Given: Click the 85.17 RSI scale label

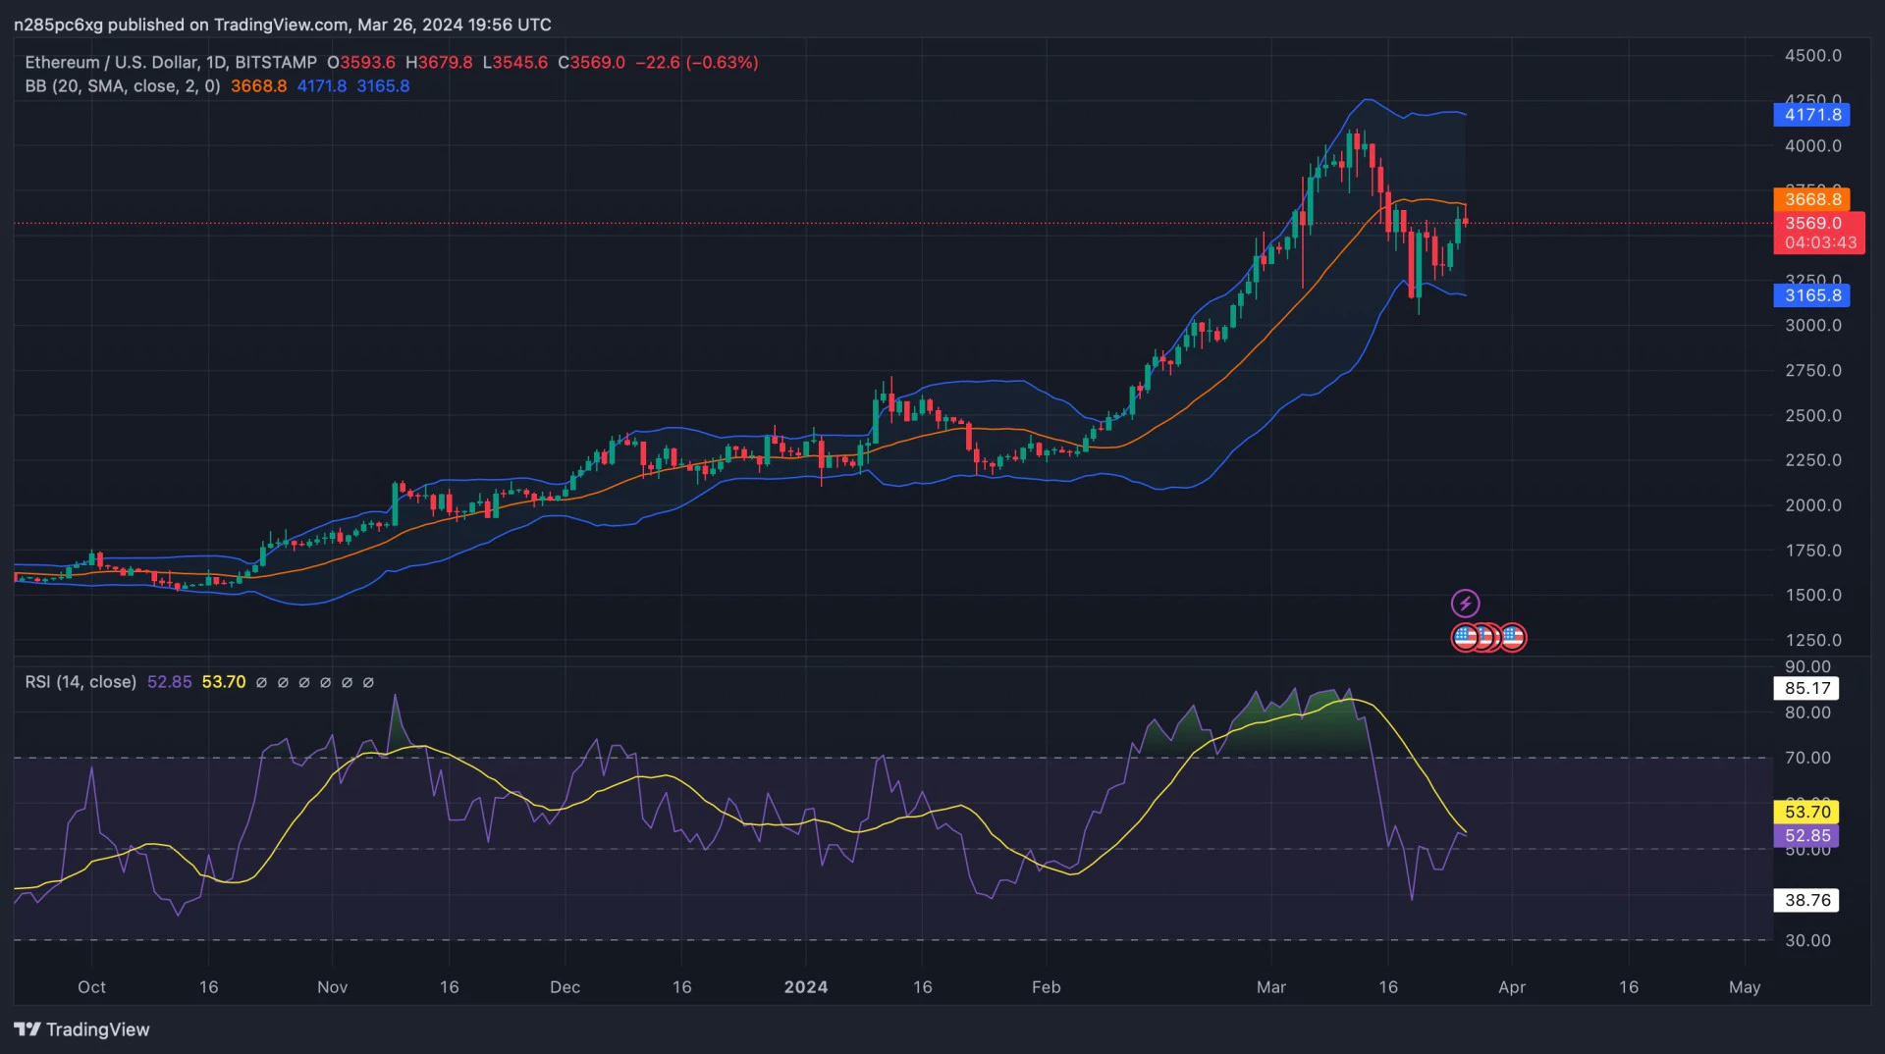Looking at the screenshot, I should pyautogui.click(x=1806, y=688).
